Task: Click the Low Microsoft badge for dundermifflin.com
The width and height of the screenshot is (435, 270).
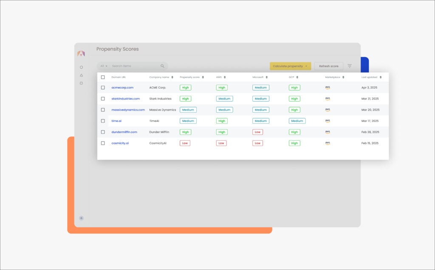Action: [257, 132]
